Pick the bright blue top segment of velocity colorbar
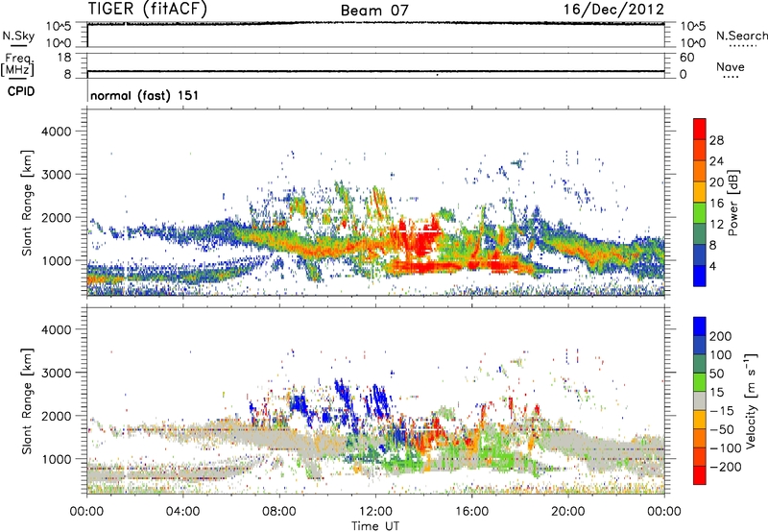This screenshot has height=532, width=768. [x=700, y=326]
